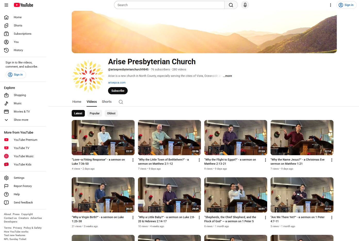
Task: Click the YouTube logo
Action: [x=23, y=5]
